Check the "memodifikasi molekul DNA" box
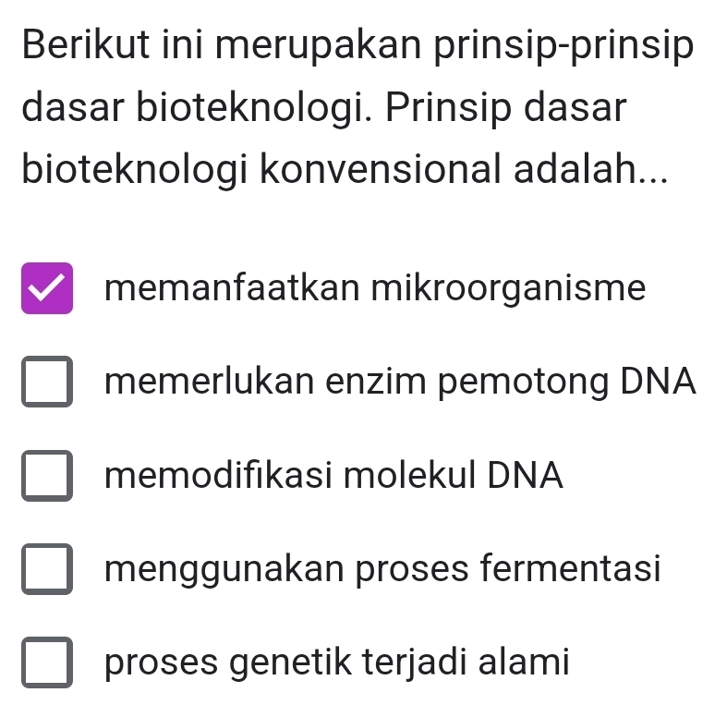Screen dimensions: 727x717 [47, 476]
